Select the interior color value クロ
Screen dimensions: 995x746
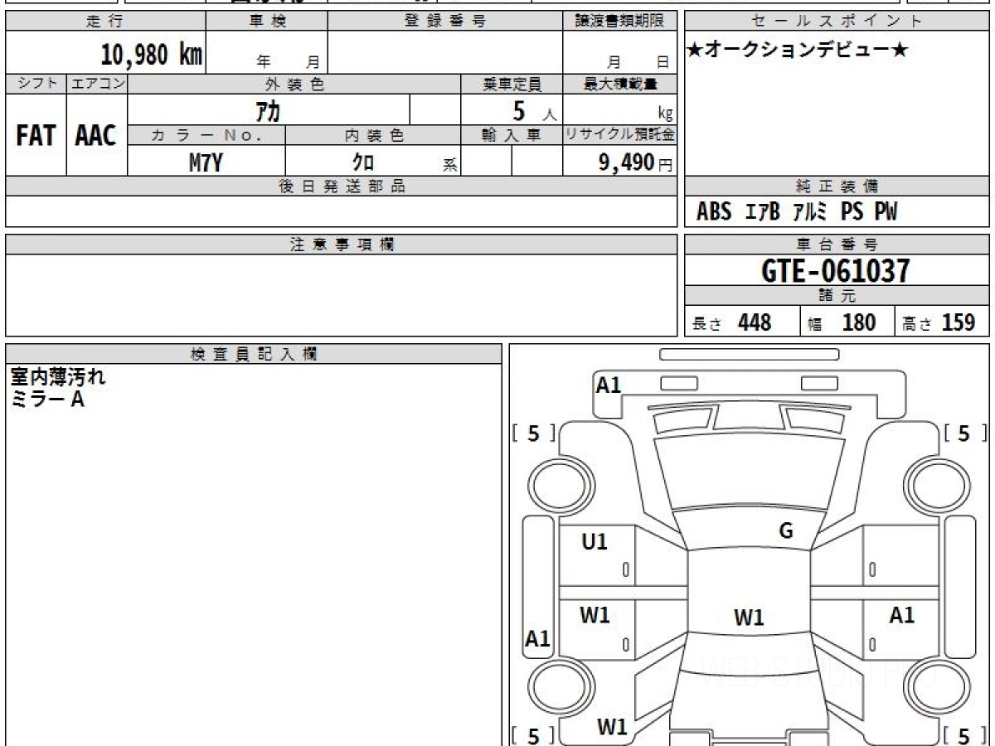coord(362,162)
